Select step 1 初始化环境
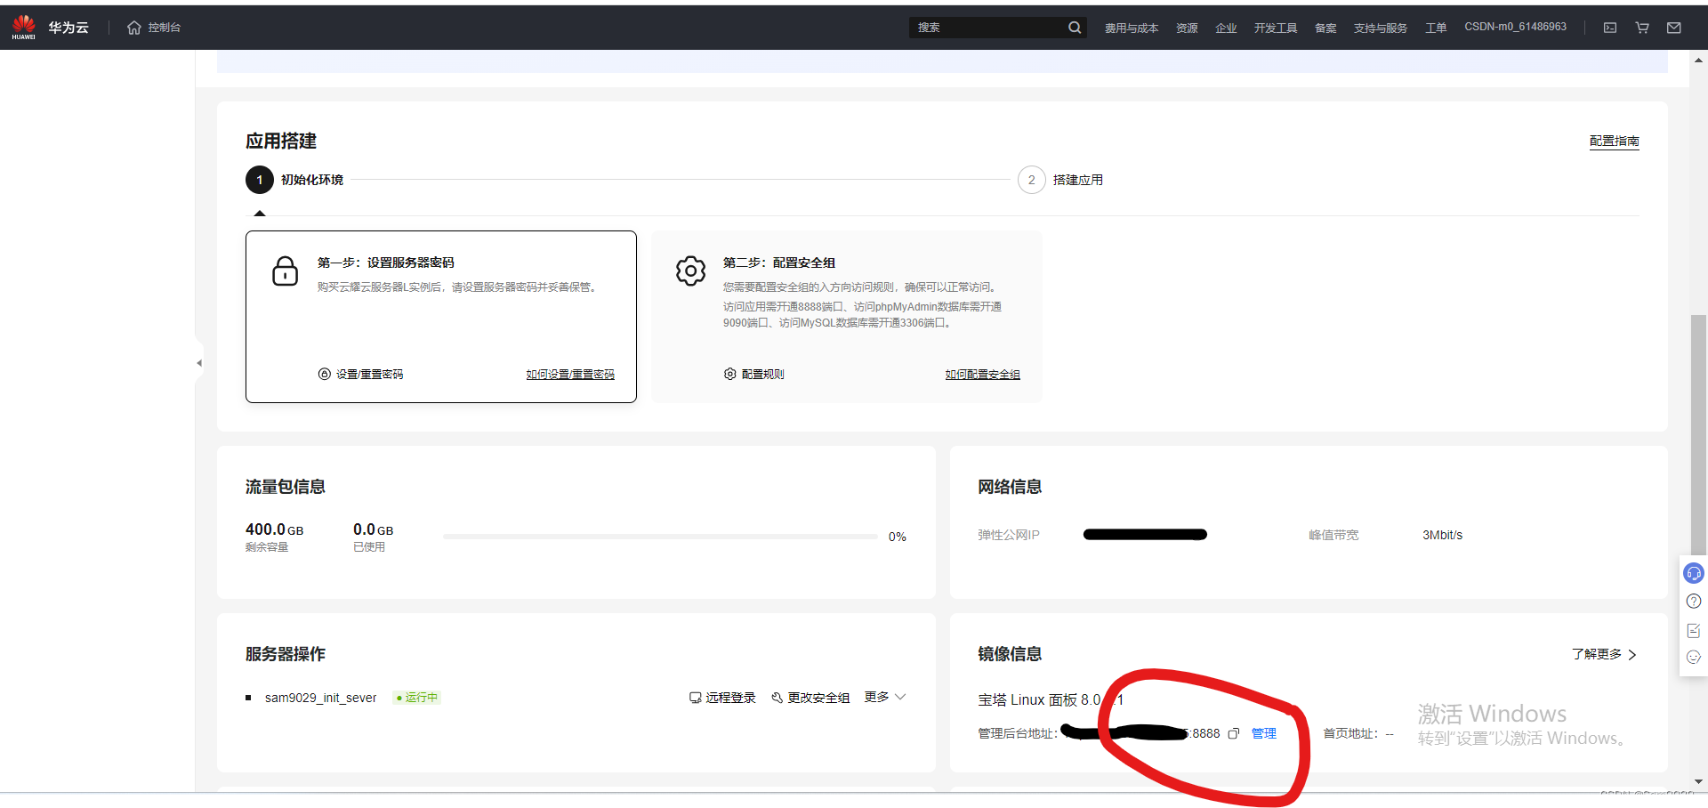The width and height of the screenshot is (1708, 808). (294, 180)
